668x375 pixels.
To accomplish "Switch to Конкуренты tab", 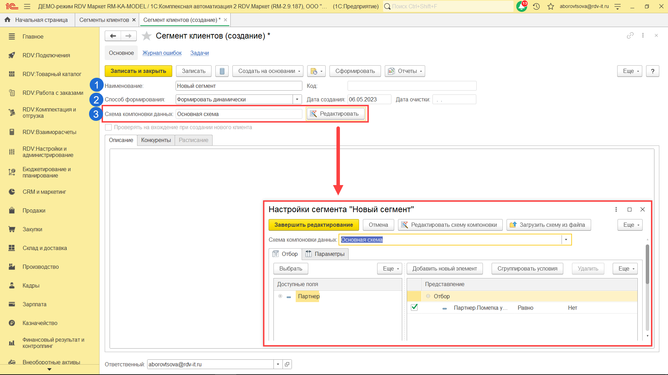I will coord(156,140).
